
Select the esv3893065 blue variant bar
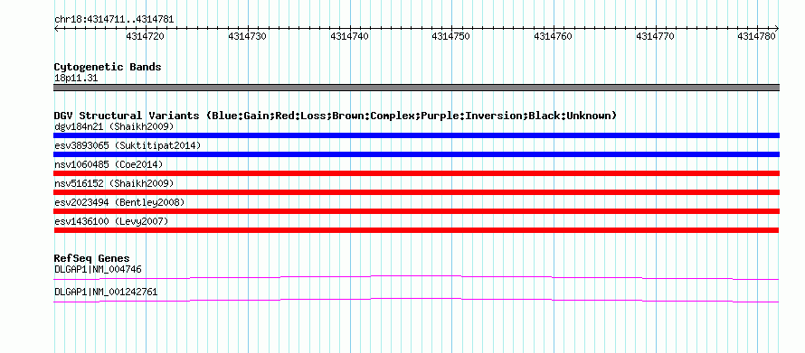pos(416,154)
